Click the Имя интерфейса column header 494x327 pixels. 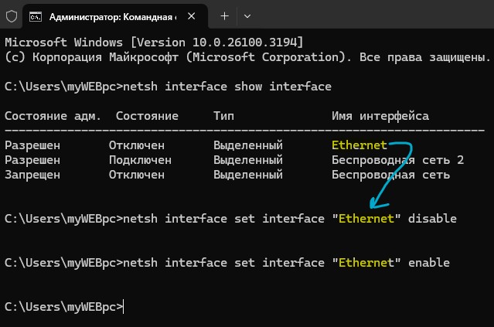pyautogui.click(x=380, y=116)
